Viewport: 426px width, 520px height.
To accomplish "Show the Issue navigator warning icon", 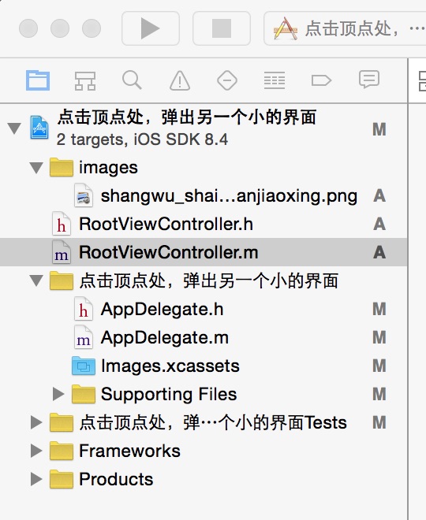I will [180, 80].
